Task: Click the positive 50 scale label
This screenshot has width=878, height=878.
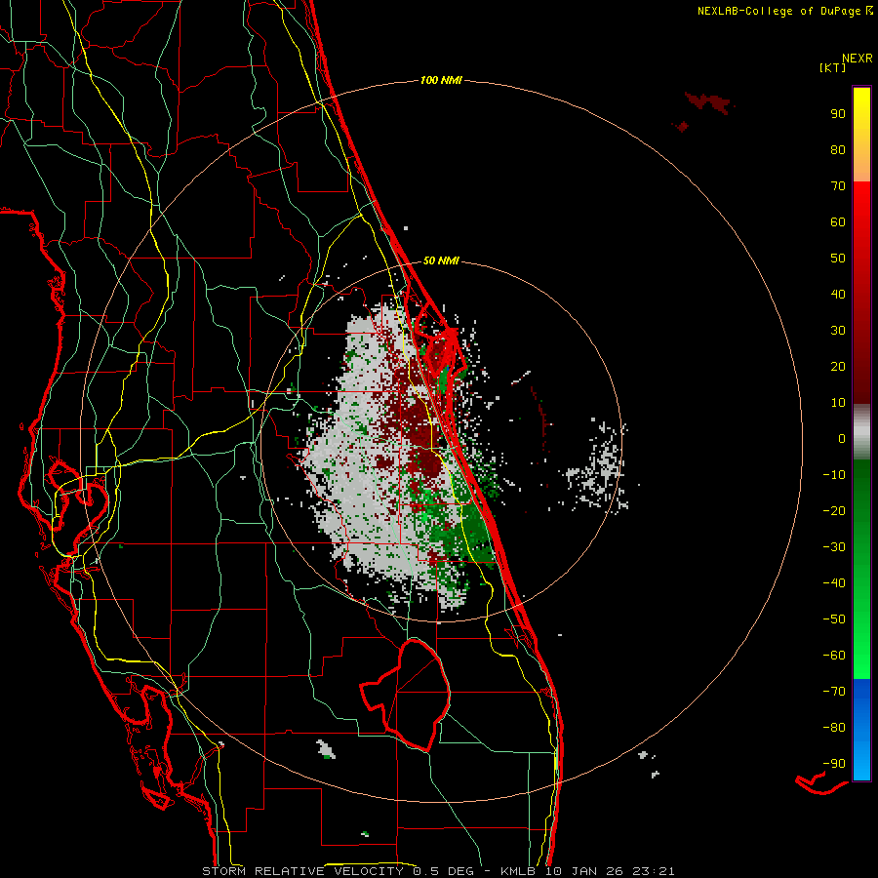Action: pos(838,259)
